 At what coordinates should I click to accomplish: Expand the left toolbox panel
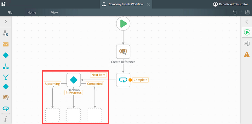6,21
